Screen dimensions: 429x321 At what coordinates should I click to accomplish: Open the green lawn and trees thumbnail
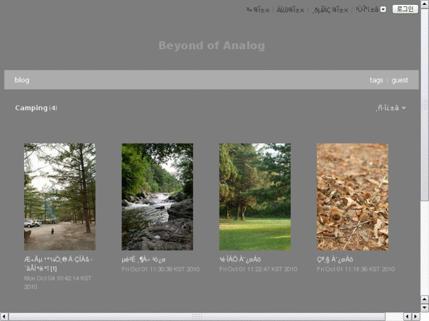tap(255, 197)
